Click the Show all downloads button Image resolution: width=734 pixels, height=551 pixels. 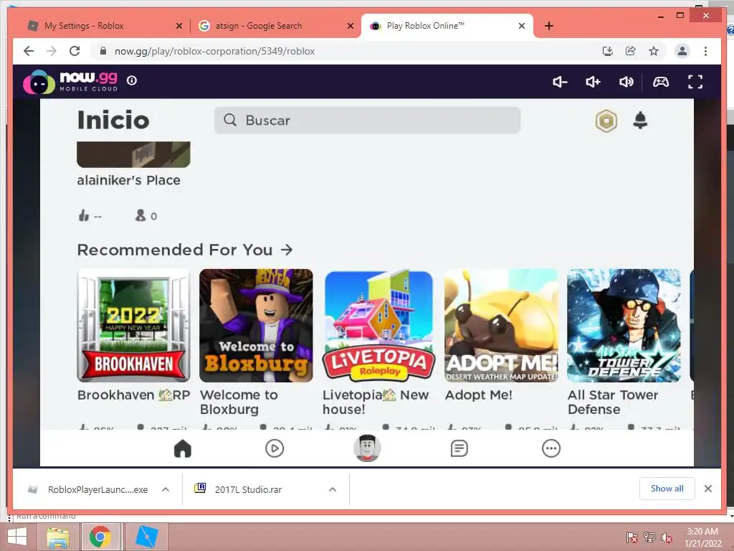click(667, 489)
